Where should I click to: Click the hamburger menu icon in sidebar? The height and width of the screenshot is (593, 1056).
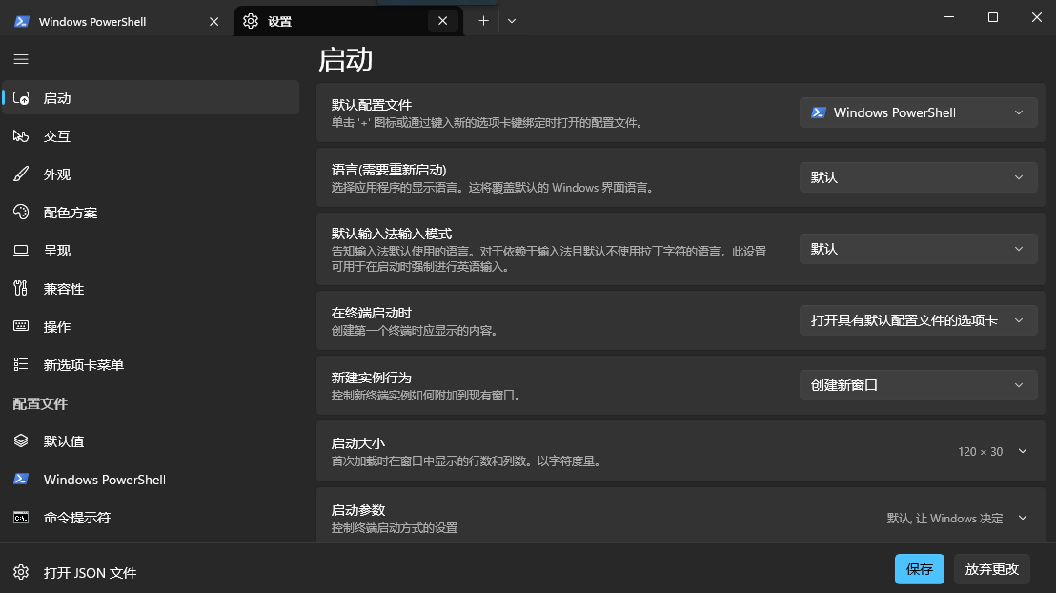click(21, 59)
